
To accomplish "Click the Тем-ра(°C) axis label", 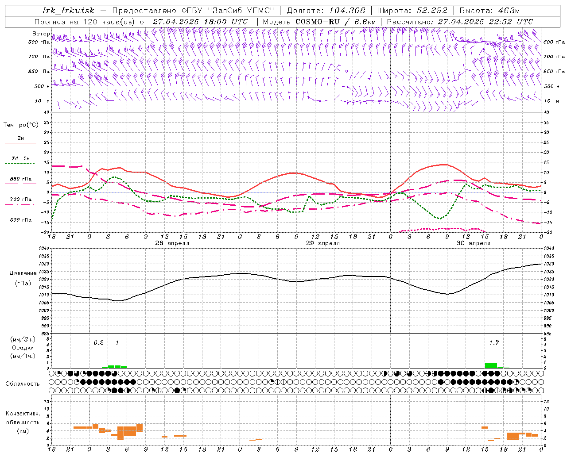I will pyautogui.click(x=21, y=125).
